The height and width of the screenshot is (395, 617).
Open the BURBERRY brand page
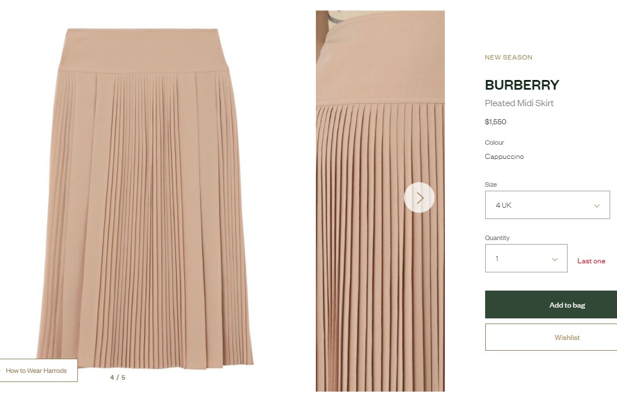(x=522, y=85)
